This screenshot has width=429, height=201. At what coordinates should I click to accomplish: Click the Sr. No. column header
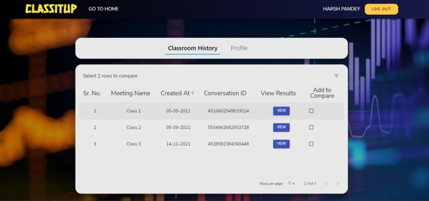(92, 93)
